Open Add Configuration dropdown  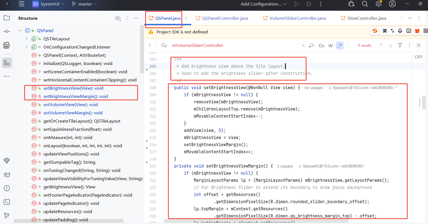[x=264, y=4]
